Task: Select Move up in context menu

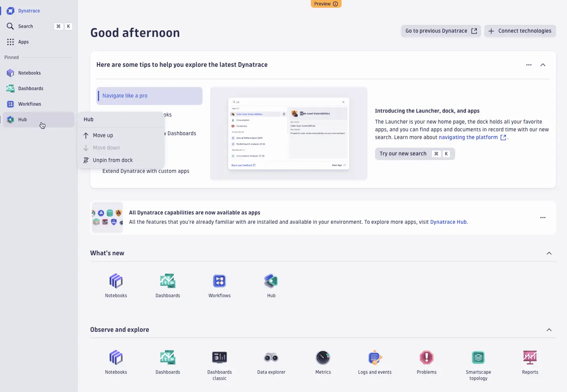Action: coord(121,135)
